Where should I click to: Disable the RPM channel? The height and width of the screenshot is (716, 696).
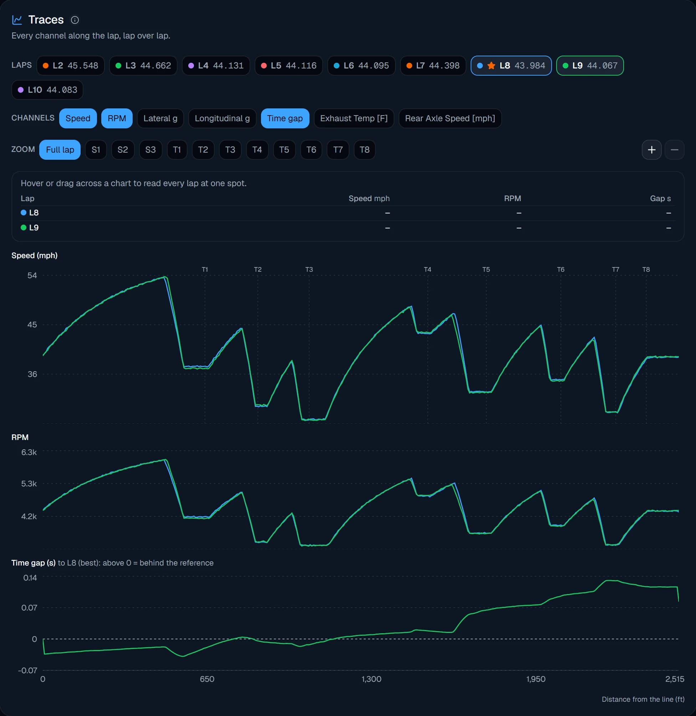[x=117, y=118]
